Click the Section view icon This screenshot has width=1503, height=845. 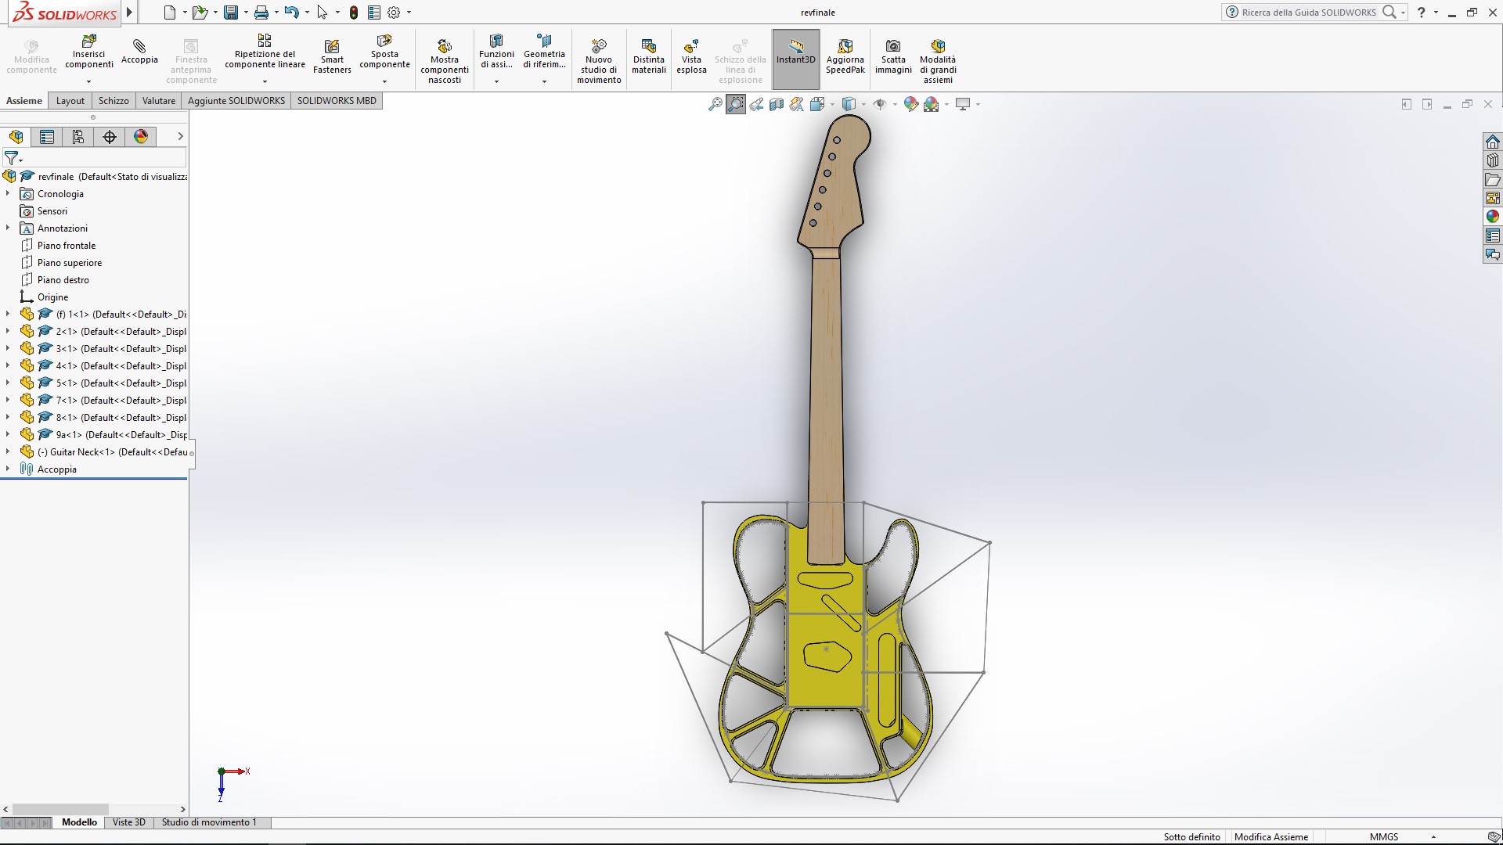coord(777,104)
